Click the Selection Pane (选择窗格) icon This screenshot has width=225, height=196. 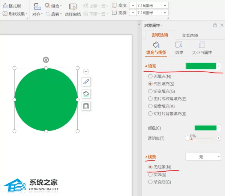(73, 7)
